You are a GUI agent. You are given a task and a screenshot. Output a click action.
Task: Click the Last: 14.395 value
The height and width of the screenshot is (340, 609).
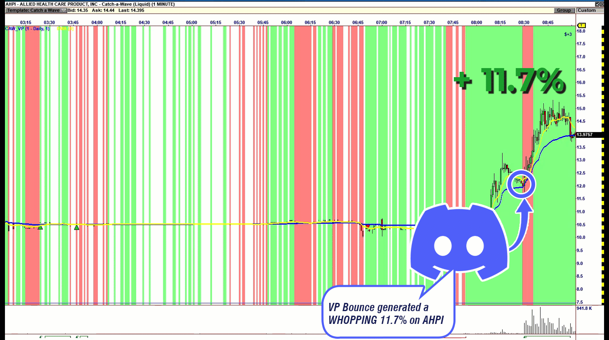pyautogui.click(x=131, y=10)
